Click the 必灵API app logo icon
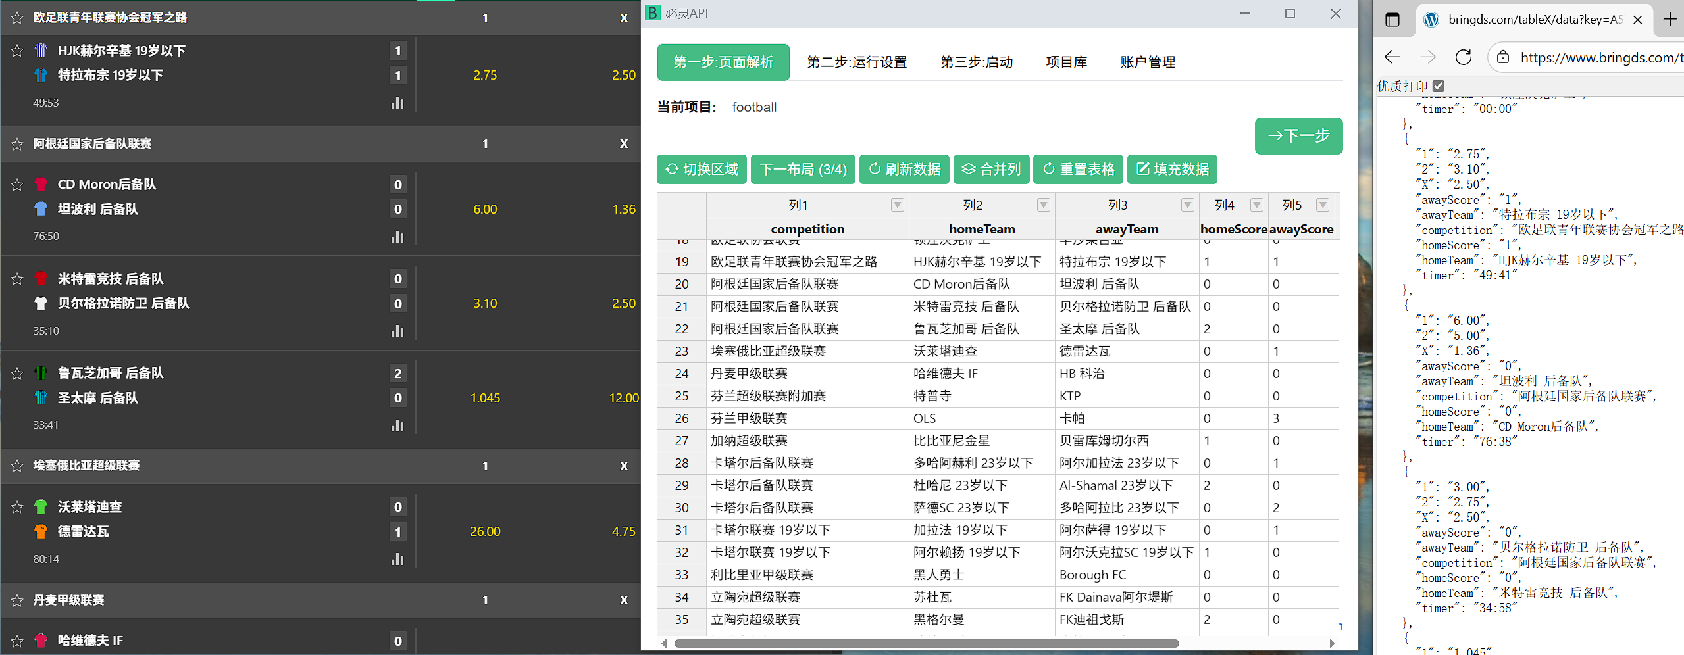Viewport: 1684px width, 655px height. (652, 13)
